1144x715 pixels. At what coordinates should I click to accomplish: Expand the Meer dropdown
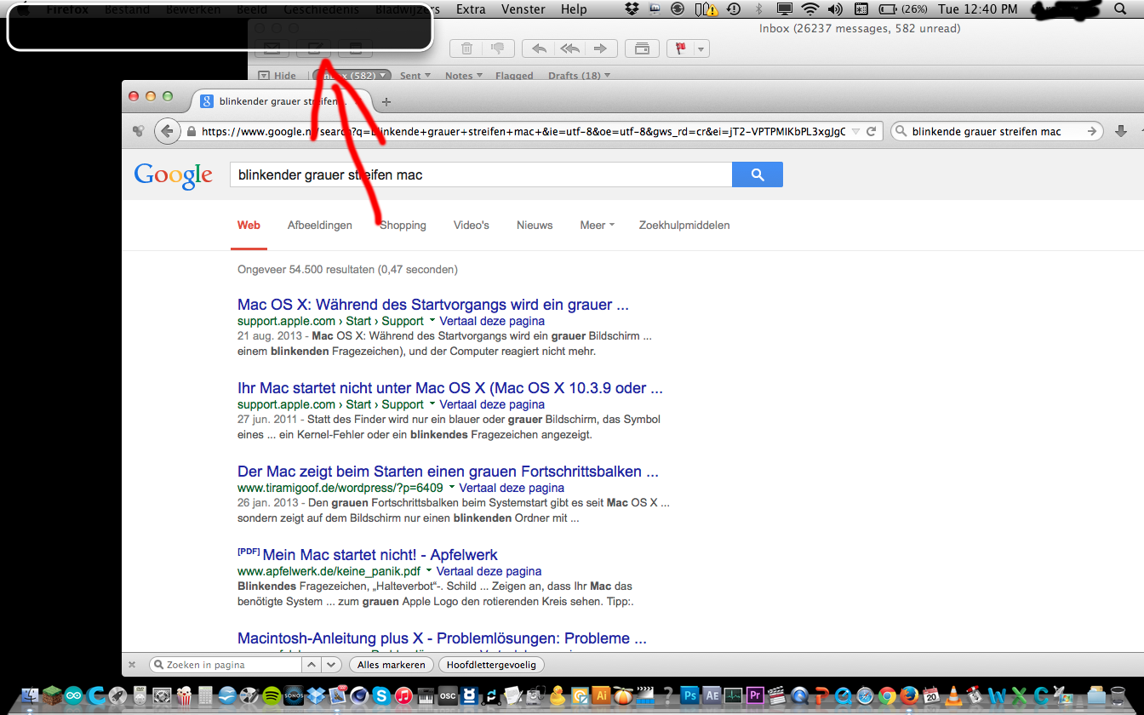(597, 226)
